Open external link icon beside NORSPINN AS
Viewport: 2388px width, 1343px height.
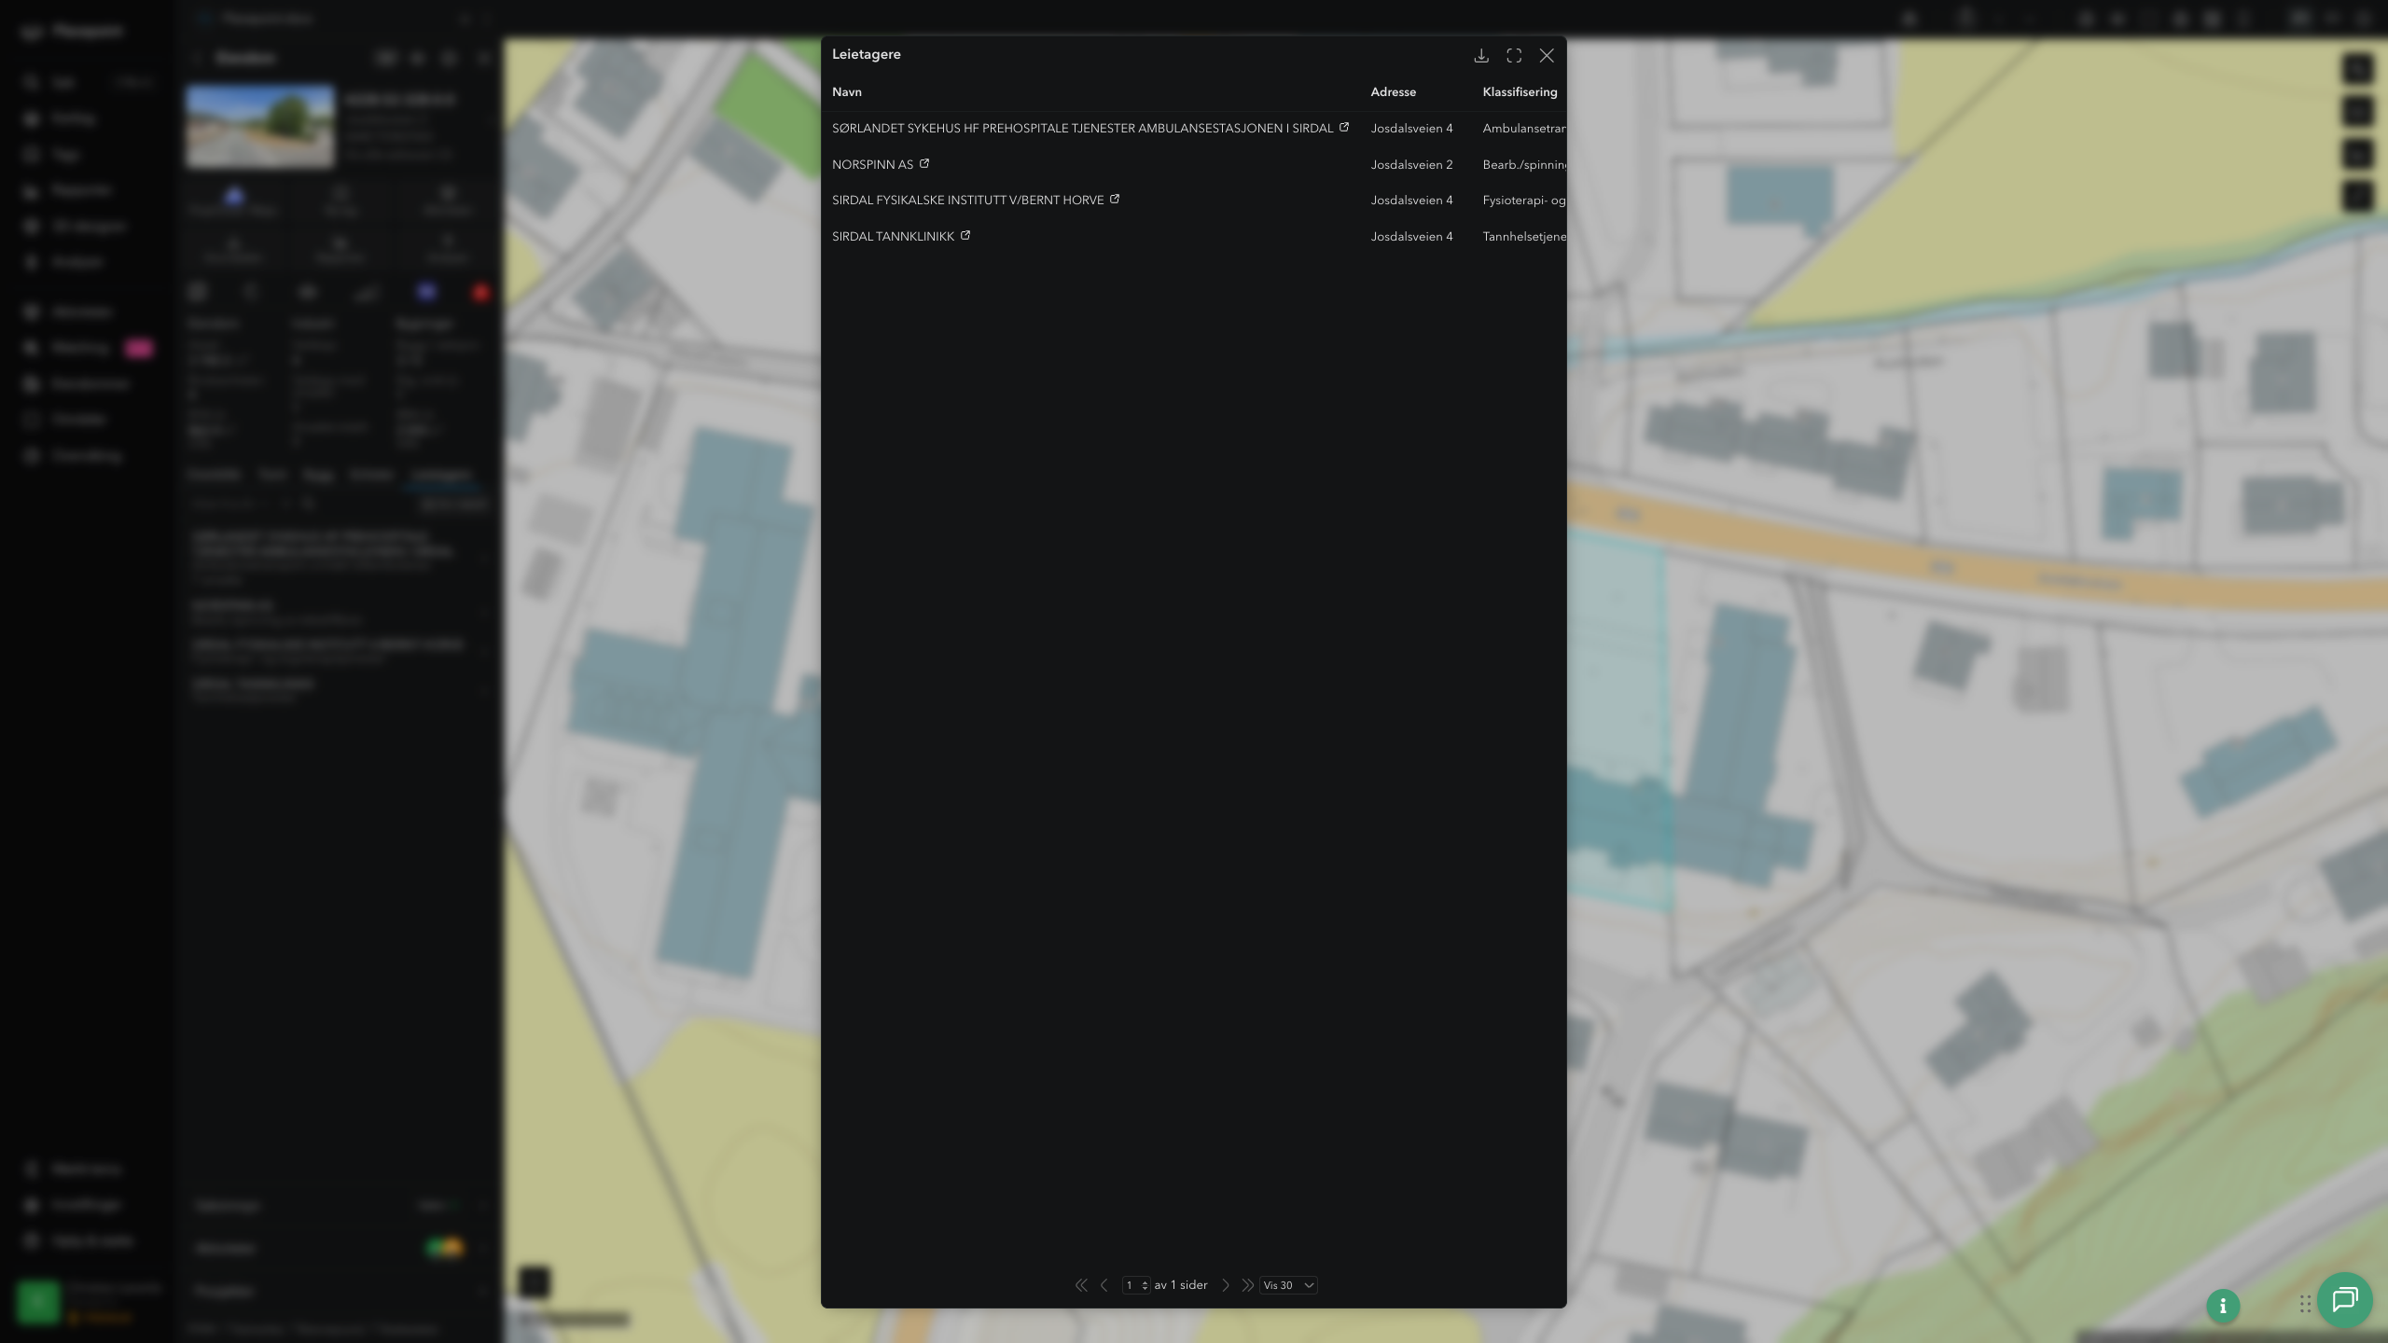[x=924, y=163]
